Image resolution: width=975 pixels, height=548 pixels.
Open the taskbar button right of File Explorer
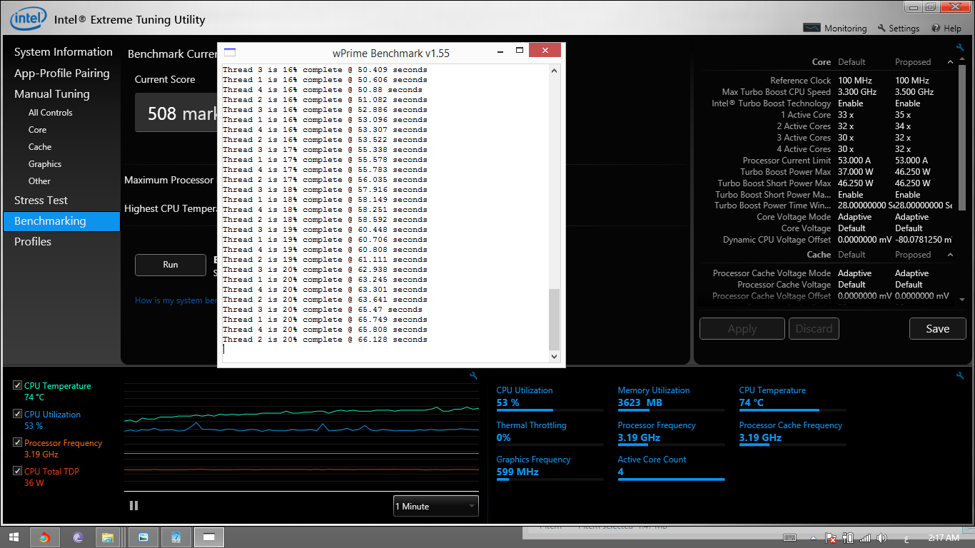[143, 537]
